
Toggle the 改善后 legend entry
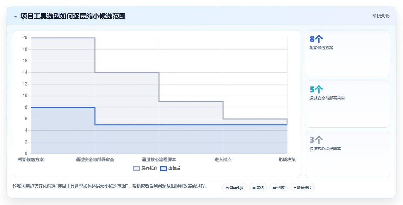(170, 168)
